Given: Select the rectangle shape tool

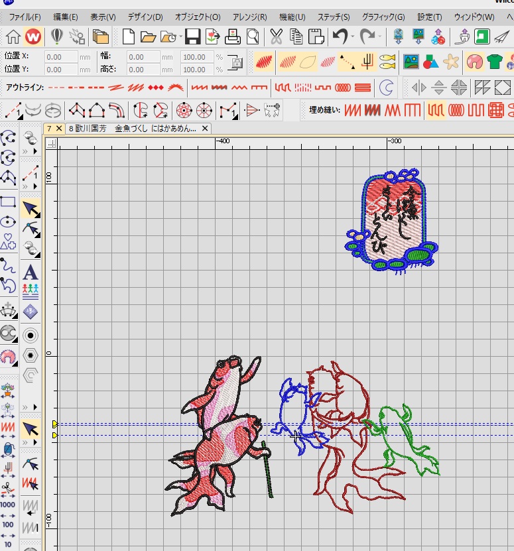Looking at the screenshot, I should 8,202.
